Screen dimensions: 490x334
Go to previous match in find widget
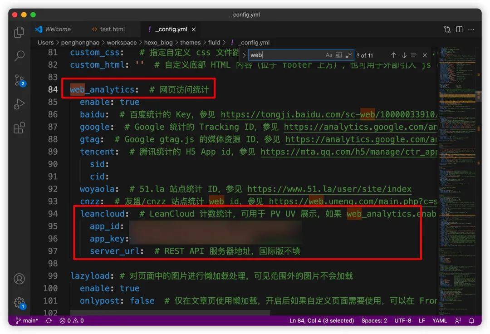393,55
